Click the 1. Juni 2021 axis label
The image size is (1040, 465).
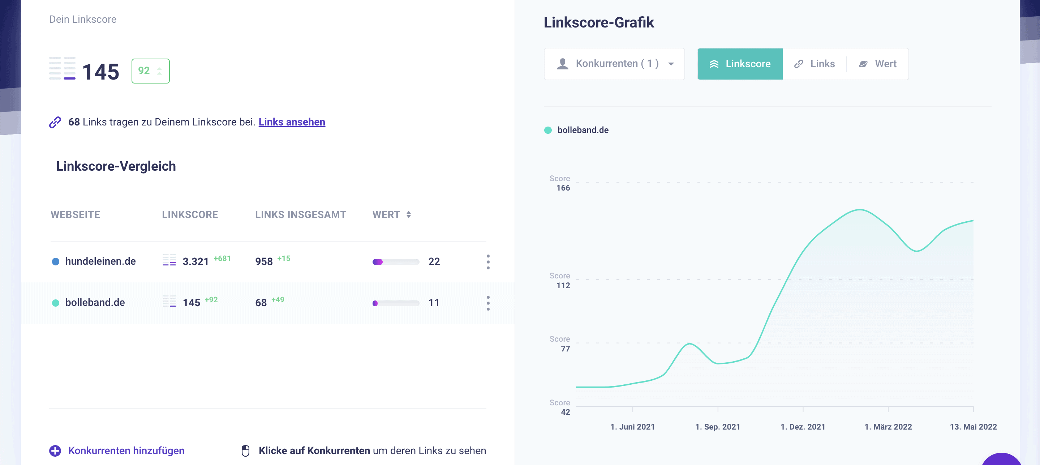[x=632, y=427]
